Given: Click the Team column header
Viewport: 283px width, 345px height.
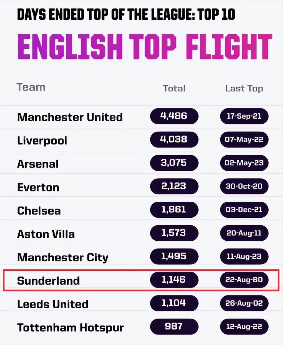Looking at the screenshot, I should coord(31,87).
